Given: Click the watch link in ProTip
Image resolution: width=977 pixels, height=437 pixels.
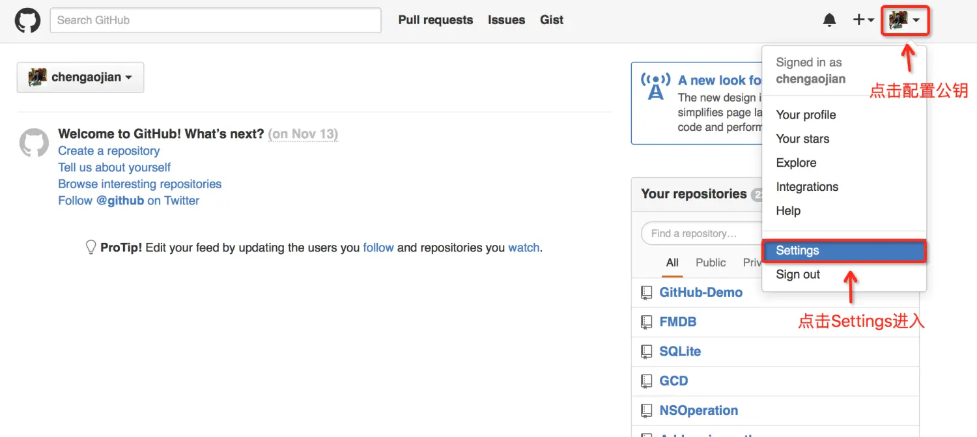Looking at the screenshot, I should click(x=524, y=247).
